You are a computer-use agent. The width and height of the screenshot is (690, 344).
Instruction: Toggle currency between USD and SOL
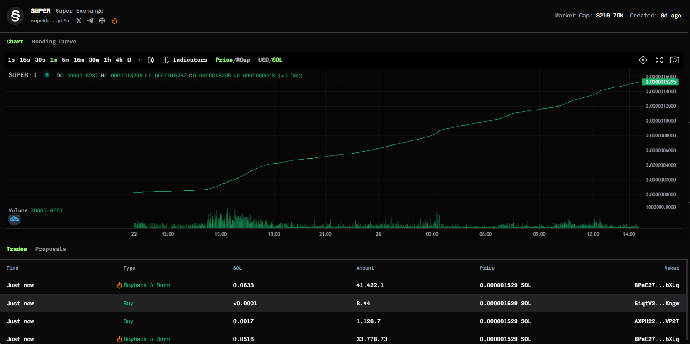click(x=270, y=60)
